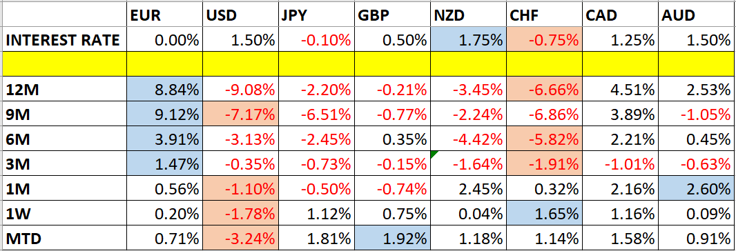Select the AUD interest rate 1.50% cell
Image resolution: width=736 pixels, height=251 pixels.
697,41
